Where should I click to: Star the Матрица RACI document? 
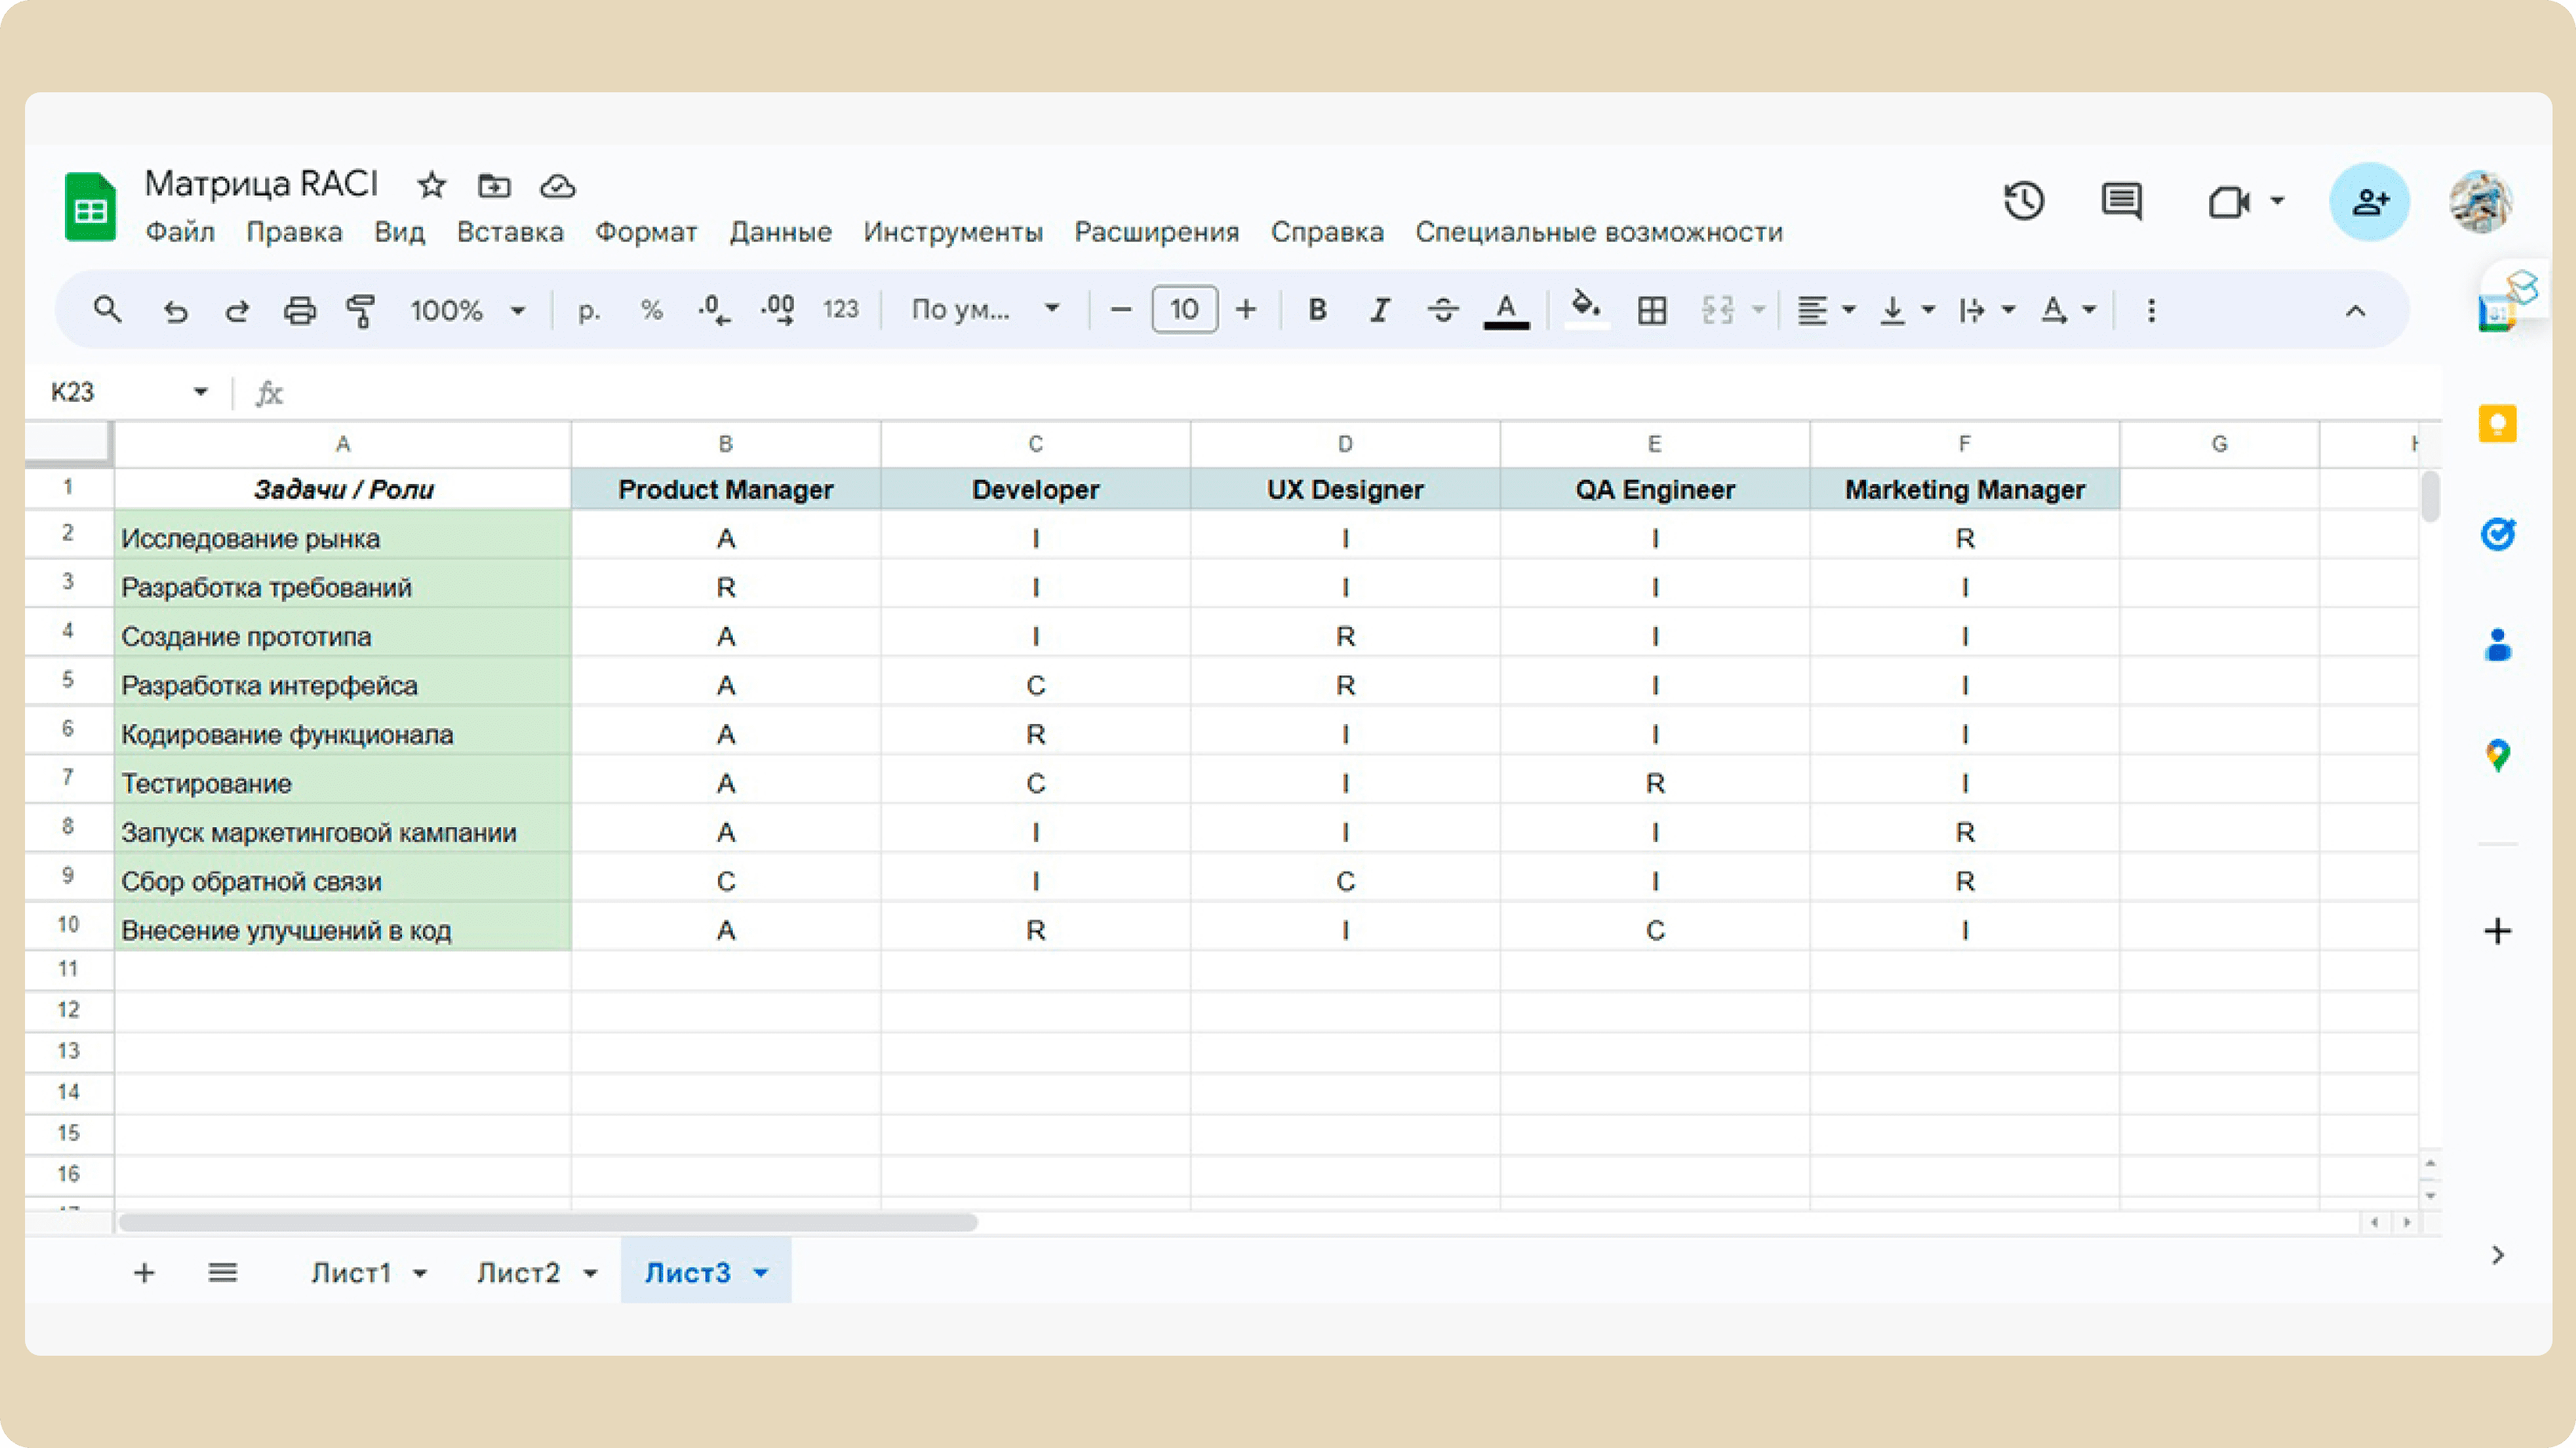[x=431, y=185]
